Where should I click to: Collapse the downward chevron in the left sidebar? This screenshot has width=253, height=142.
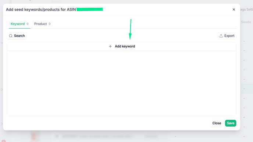point(2,43)
